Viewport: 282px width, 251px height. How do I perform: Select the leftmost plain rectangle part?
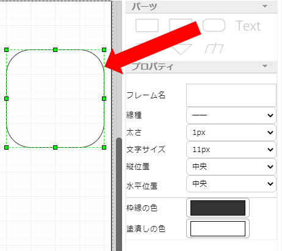(x=147, y=26)
